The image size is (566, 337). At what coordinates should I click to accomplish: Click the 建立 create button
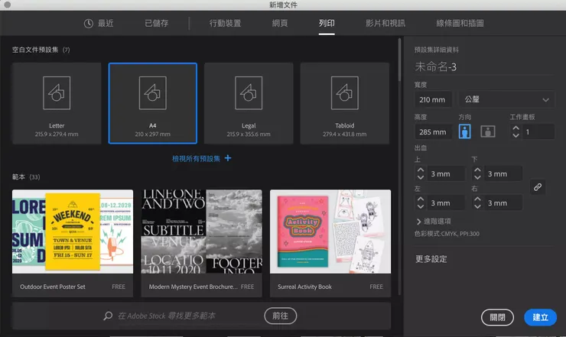click(x=540, y=318)
